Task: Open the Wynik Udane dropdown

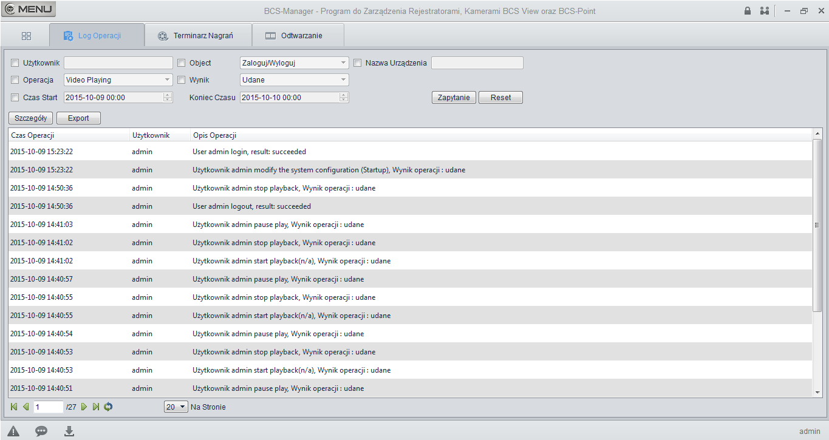Action: pyautogui.click(x=295, y=80)
